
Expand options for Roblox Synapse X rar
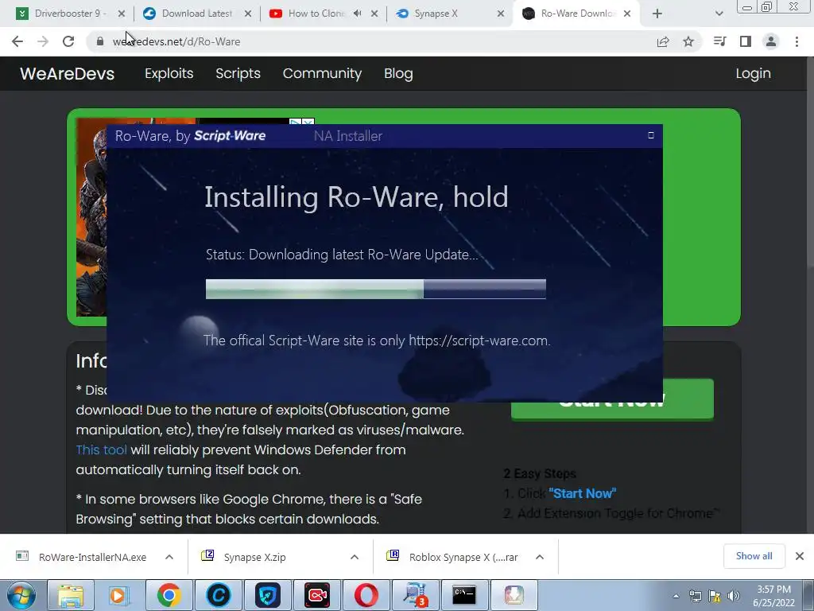click(x=540, y=557)
